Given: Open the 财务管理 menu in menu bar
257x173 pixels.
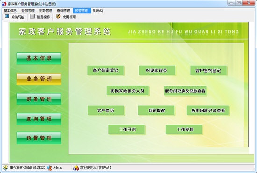Looking at the screenshot, I should (46, 11).
